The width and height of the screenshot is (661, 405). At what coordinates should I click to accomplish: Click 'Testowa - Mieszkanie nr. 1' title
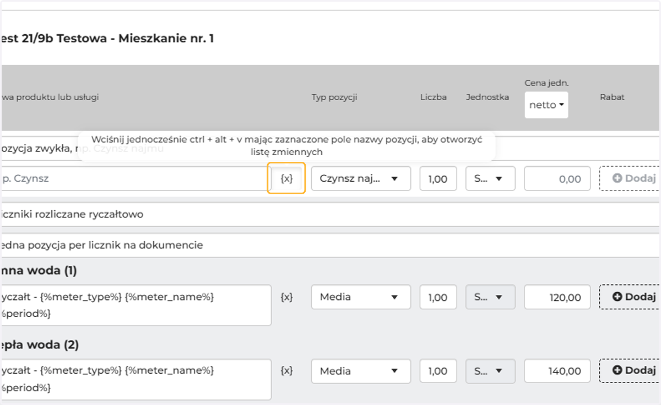click(135, 39)
